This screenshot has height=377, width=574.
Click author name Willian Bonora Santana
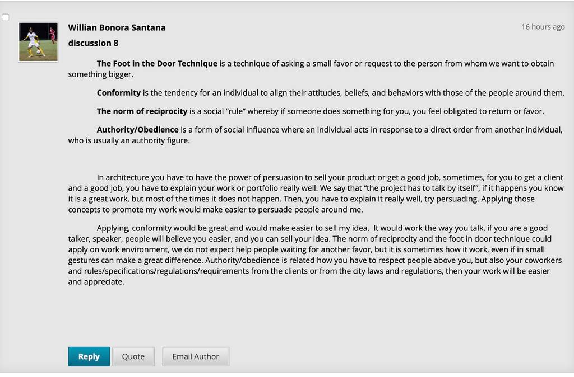[x=117, y=27]
